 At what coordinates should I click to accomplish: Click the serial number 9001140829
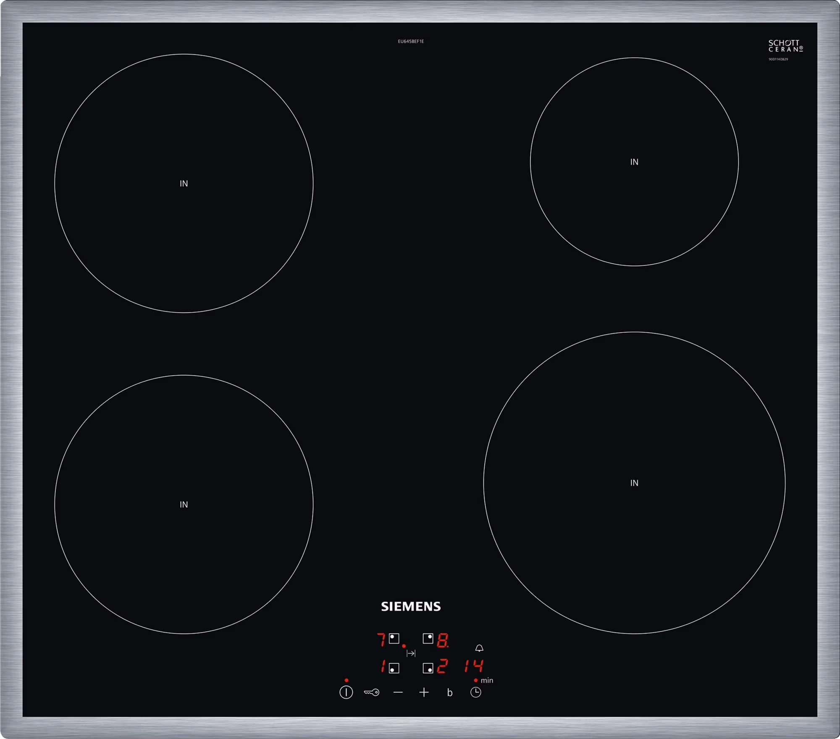coord(778,59)
